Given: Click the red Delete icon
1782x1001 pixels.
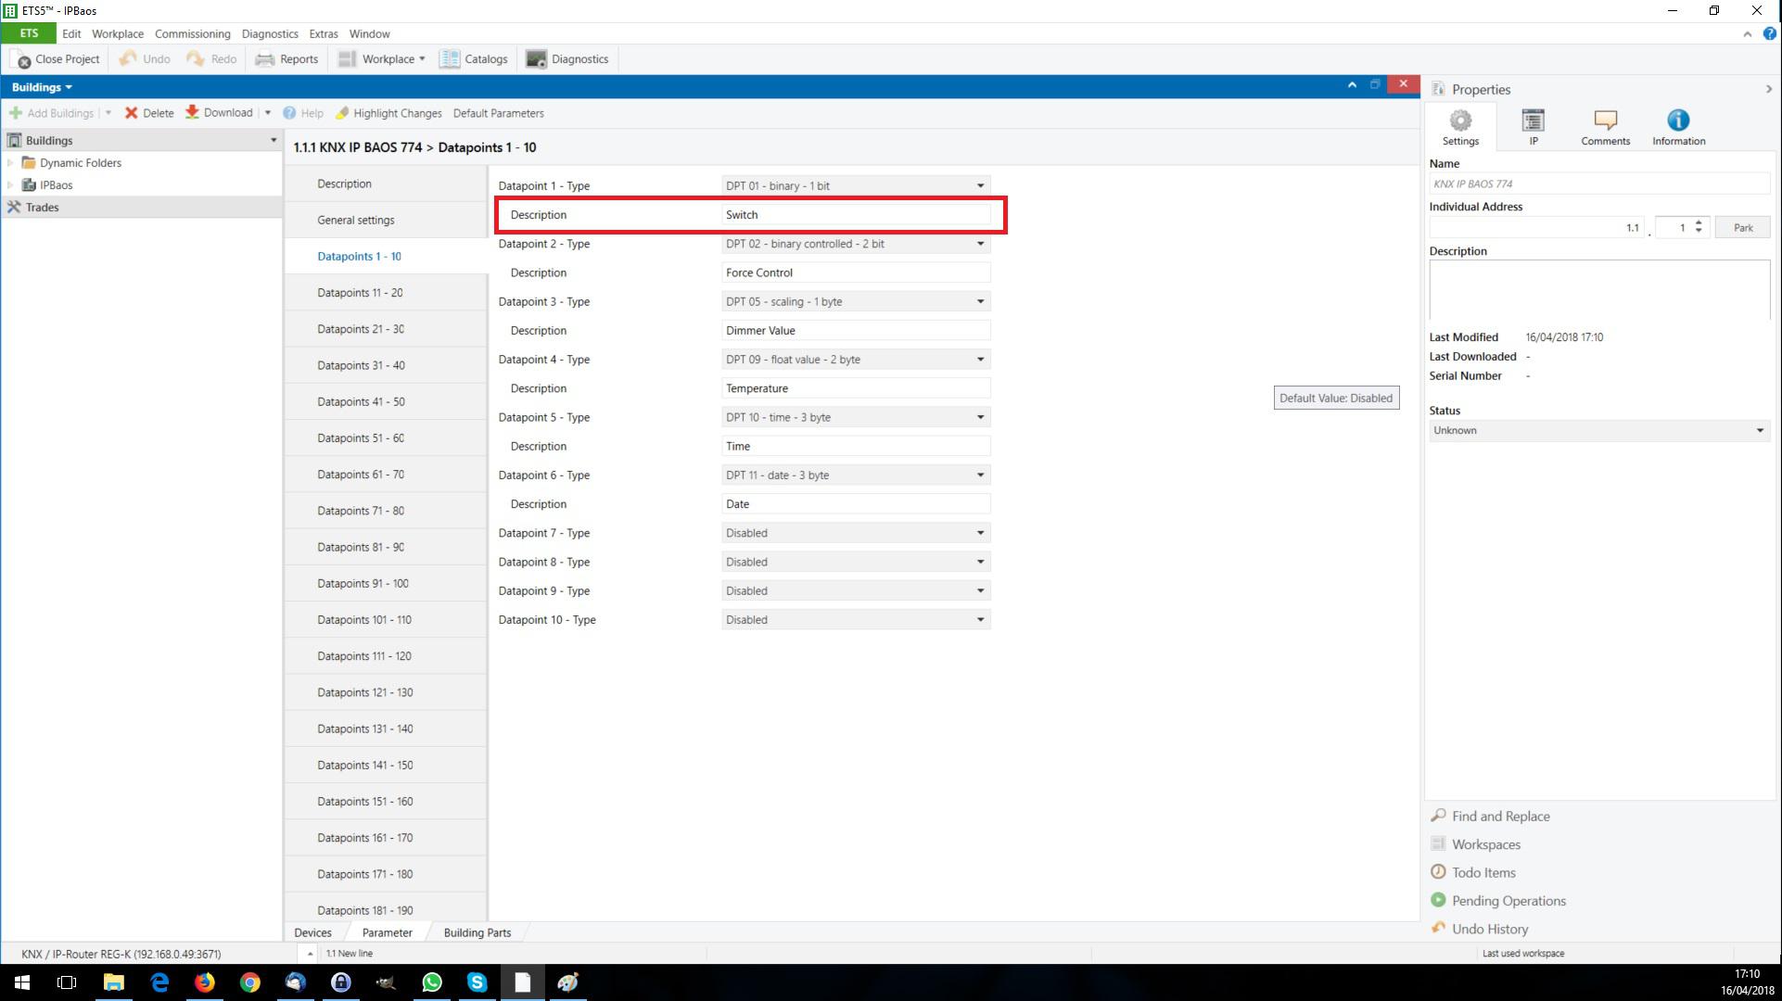Looking at the screenshot, I should click(x=132, y=113).
